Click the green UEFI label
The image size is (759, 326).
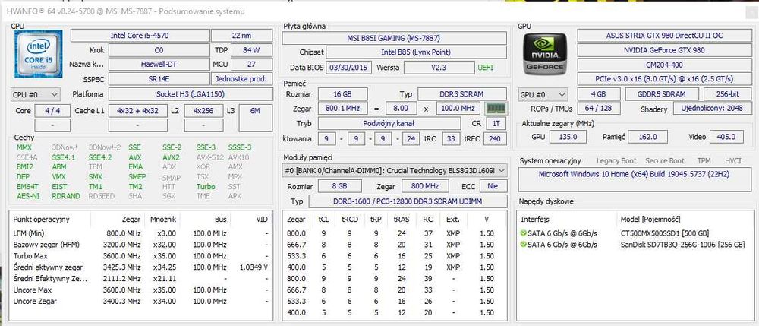[486, 68]
